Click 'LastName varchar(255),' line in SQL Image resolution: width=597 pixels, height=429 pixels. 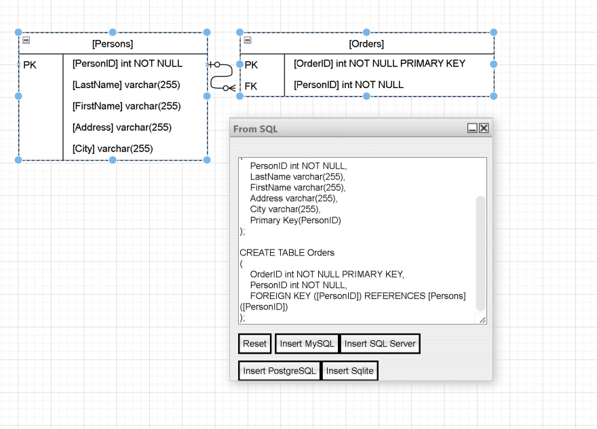[x=297, y=177]
